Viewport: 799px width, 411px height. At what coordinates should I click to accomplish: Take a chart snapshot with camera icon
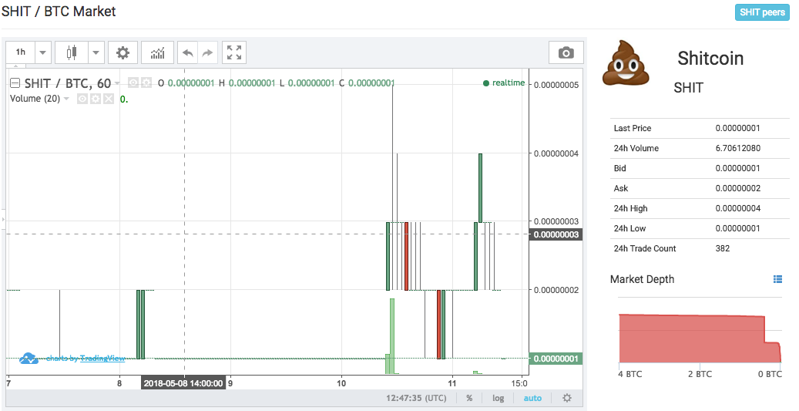(566, 52)
